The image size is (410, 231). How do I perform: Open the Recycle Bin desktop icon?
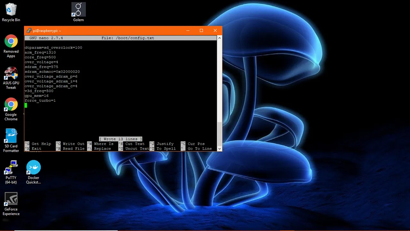tap(11, 13)
